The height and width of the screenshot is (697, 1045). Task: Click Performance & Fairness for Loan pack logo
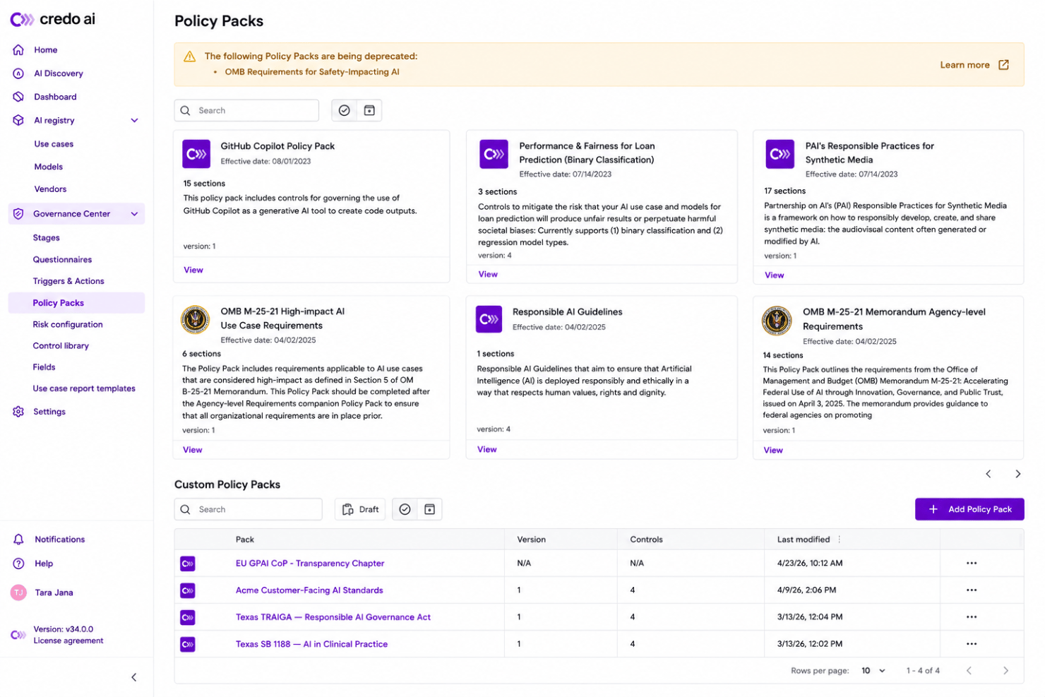point(494,154)
